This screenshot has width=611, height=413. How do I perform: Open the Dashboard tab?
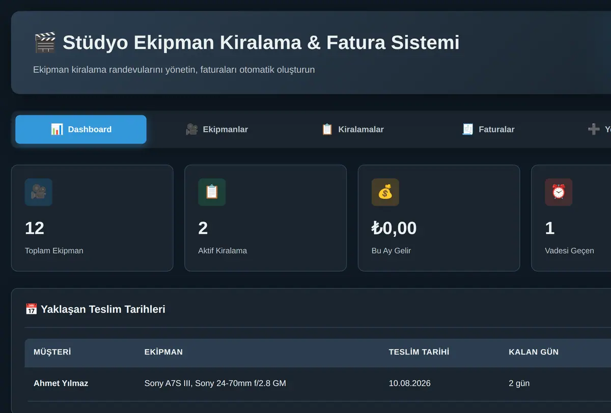81,129
